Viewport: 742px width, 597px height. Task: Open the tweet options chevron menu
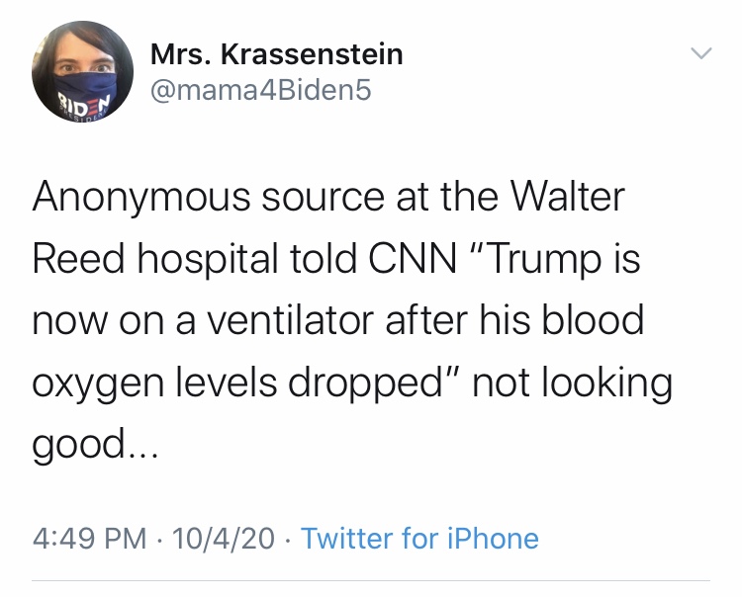click(699, 52)
